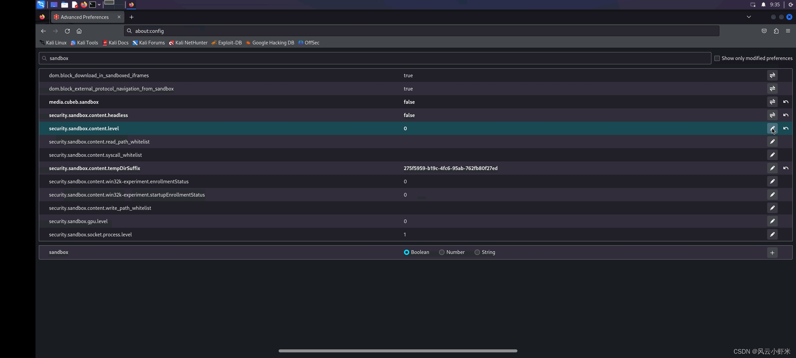Edit win32k-experiment.enrollmentStatus preference
The width and height of the screenshot is (796, 358).
click(x=772, y=181)
